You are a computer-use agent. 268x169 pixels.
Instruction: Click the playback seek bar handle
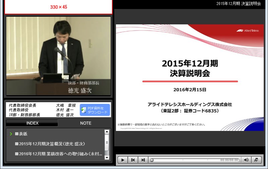tap(152, 160)
